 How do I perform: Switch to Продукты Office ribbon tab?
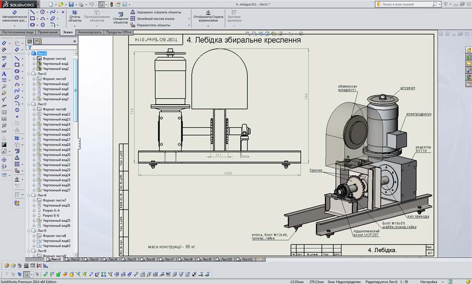point(119,32)
